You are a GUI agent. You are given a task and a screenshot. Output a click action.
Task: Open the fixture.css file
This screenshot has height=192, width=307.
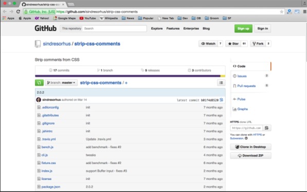(x=48, y=163)
